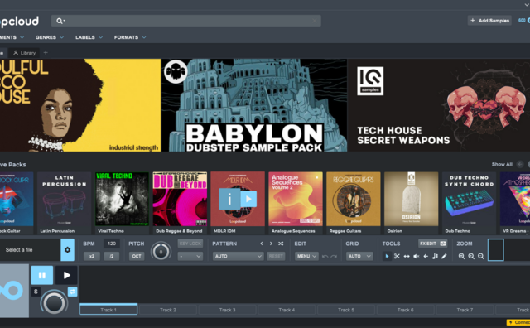Toggle half tempo /2
530x328 pixels.
coord(112,256)
